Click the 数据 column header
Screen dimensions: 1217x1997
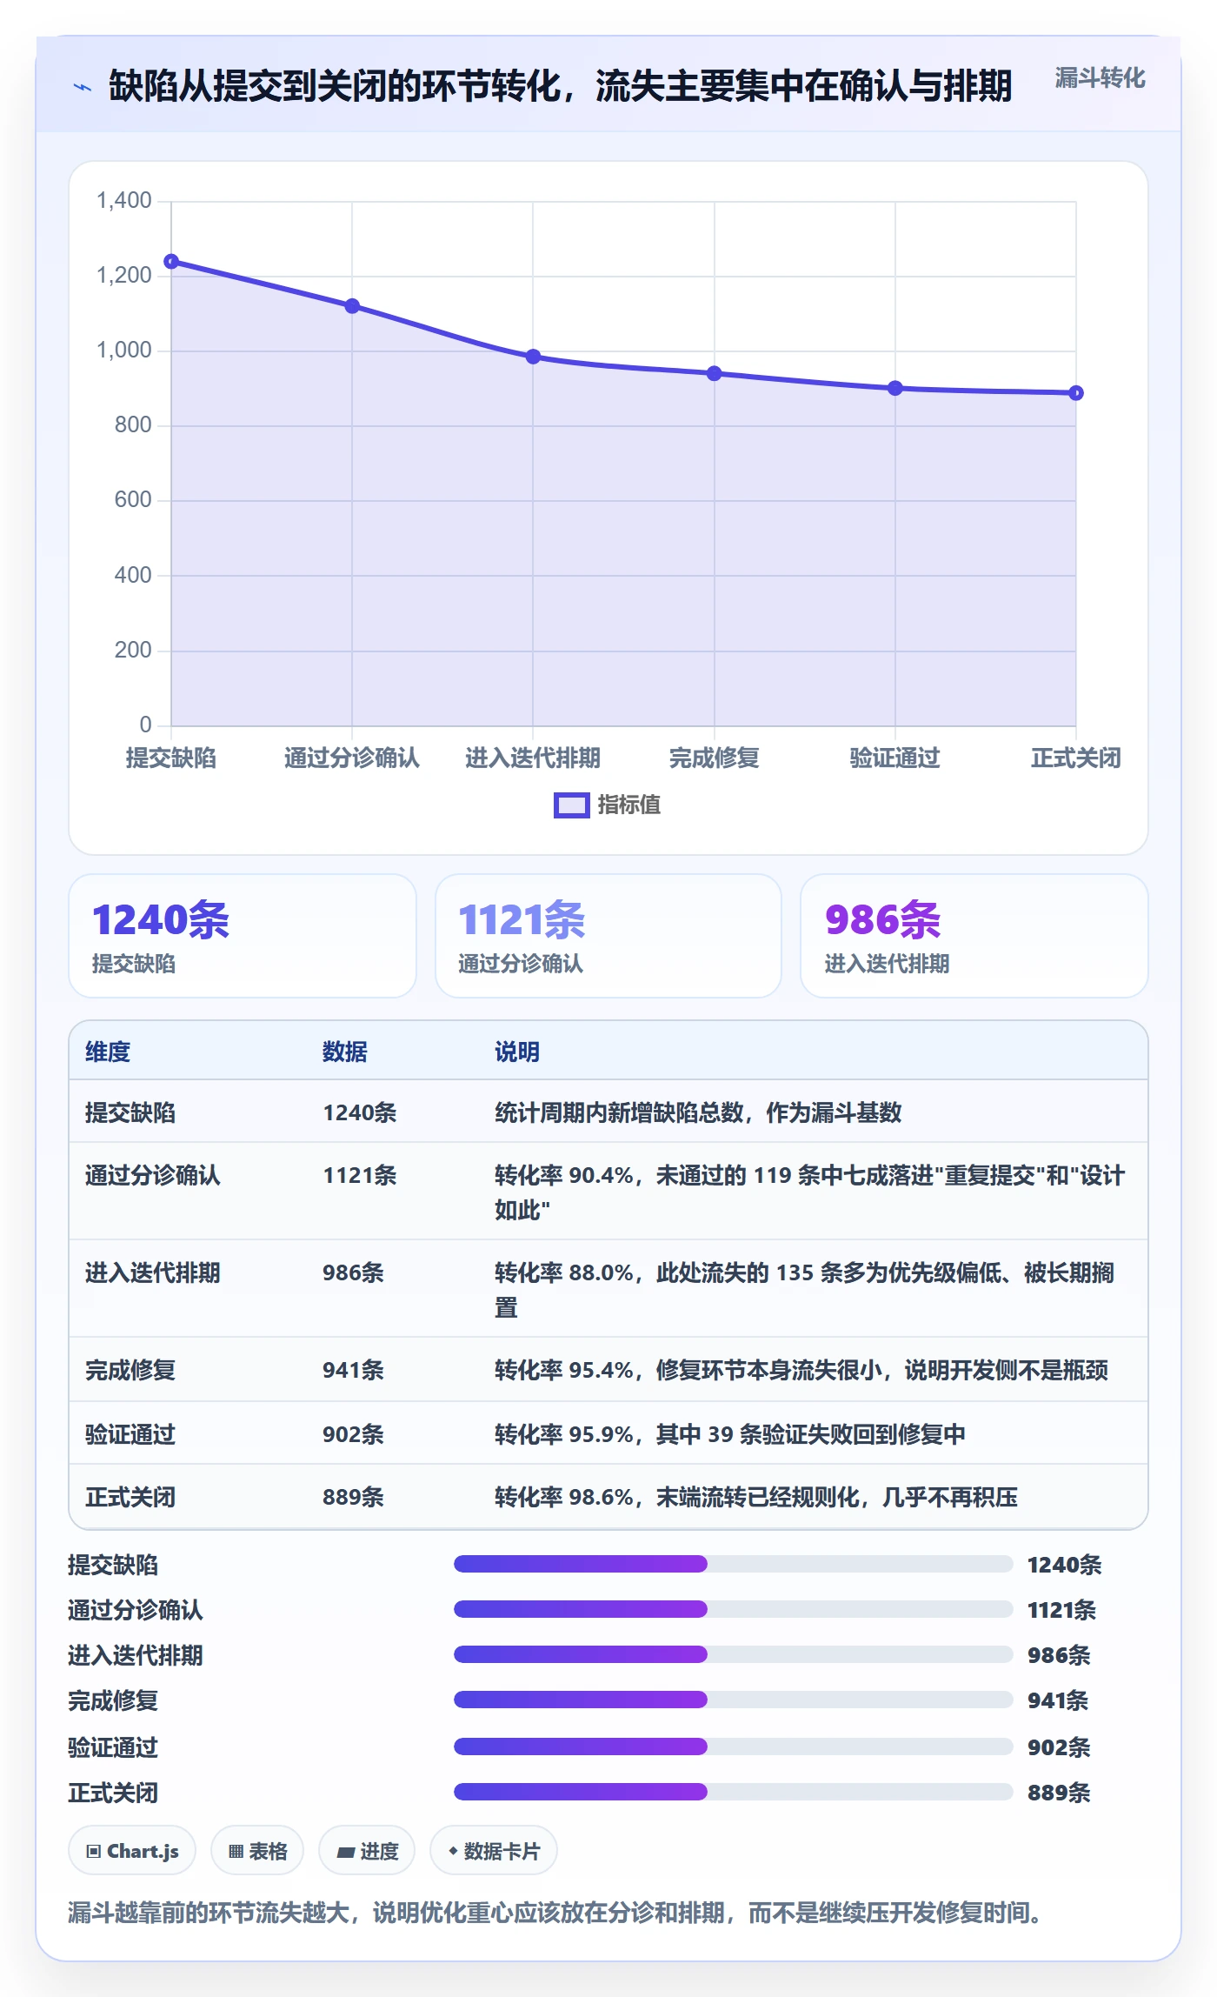345,1052
